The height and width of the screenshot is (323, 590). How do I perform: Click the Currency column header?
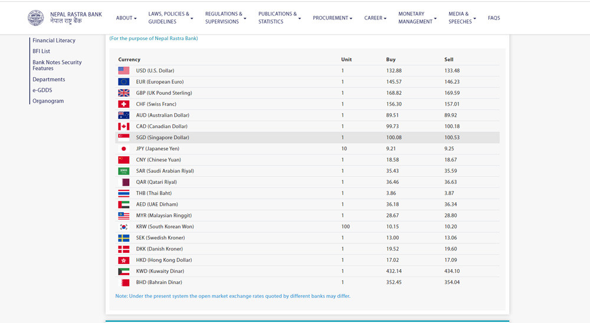[x=129, y=60]
